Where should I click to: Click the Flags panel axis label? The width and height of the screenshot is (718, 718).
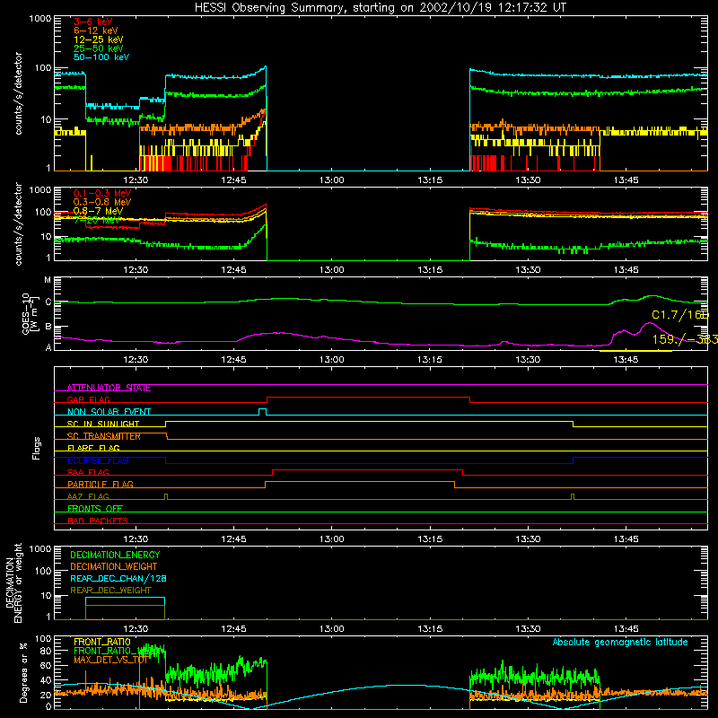tap(36, 448)
